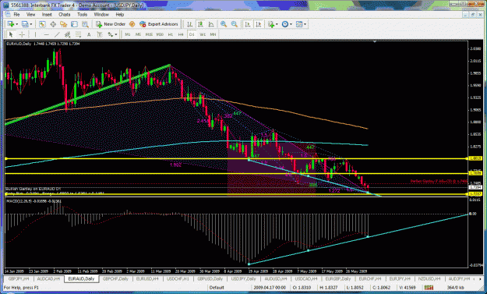Select the equidistant channel tool
Viewport: 487px width, 294px height.
tap(67, 34)
